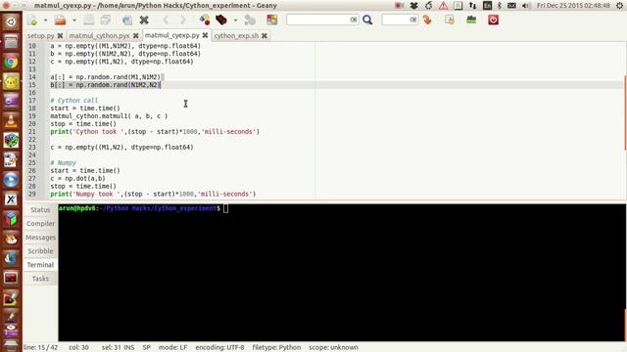Open the Status message tab
The image size is (627, 352).
40,209
